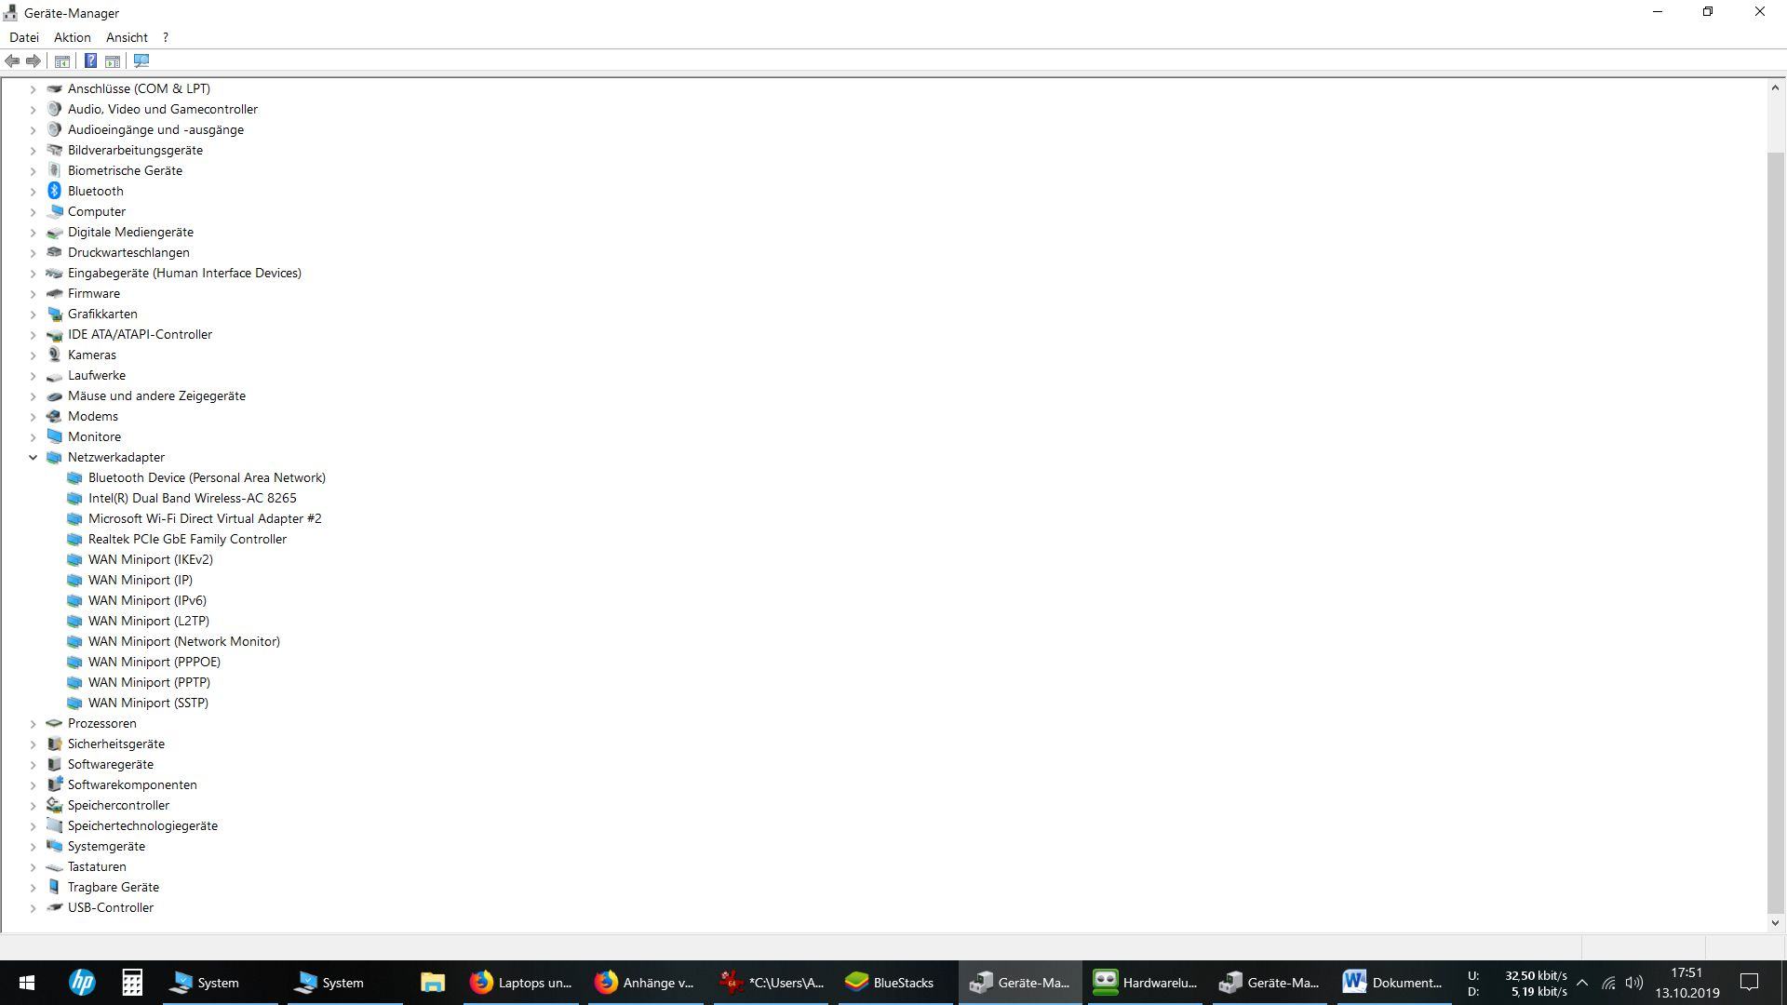1787x1005 pixels.
Task: Show hidden tray icons chevron
Action: pos(1581,983)
